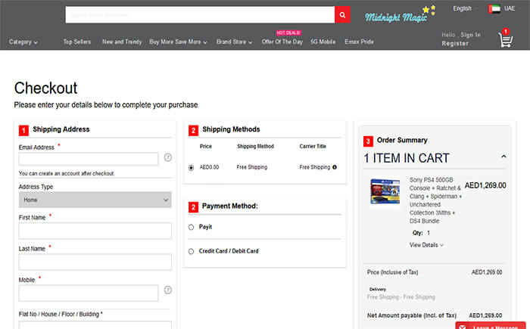Open Offer Of The Day
This screenshot has height=329, width=530.
click(x=282, y=42)
